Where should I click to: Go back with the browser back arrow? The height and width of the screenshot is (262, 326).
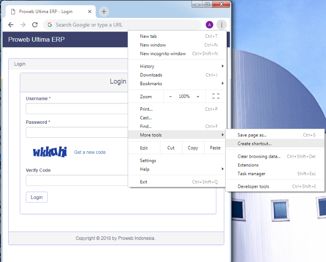coord(11,25)
